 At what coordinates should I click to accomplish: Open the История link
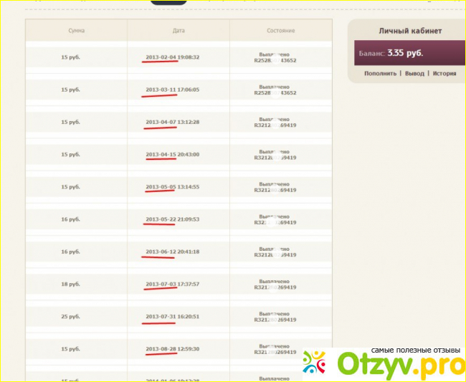click(444, 73)
